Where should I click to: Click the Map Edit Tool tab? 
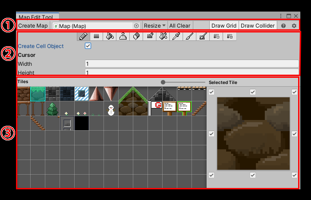click(37, 17)
